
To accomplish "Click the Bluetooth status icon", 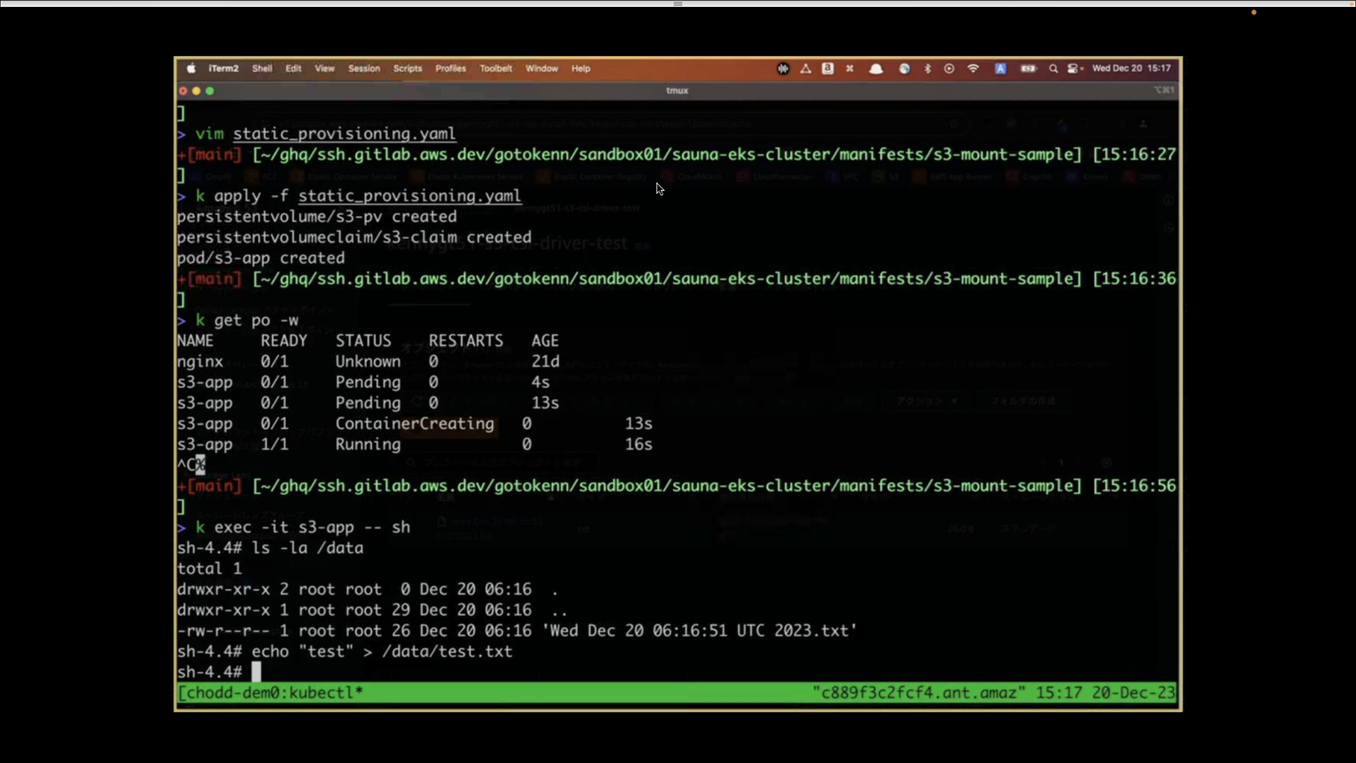I will [x=927, y=68].
